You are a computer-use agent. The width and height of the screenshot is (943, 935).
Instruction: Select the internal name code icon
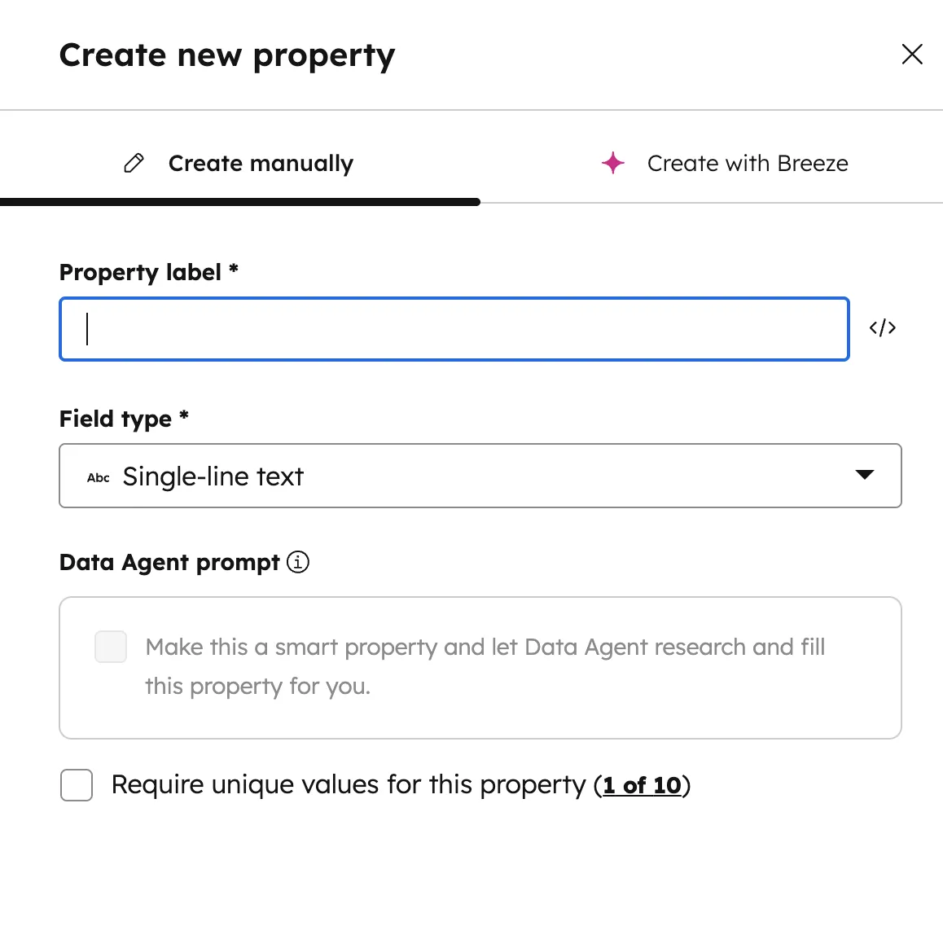click(883, 327)
